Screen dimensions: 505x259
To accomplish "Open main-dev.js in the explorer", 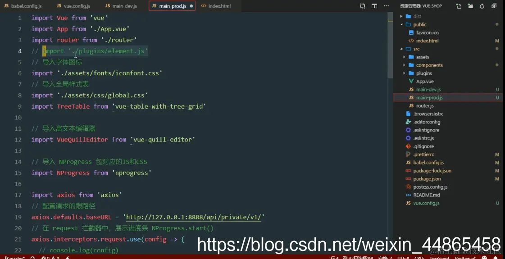I will [x=428, y=89].
